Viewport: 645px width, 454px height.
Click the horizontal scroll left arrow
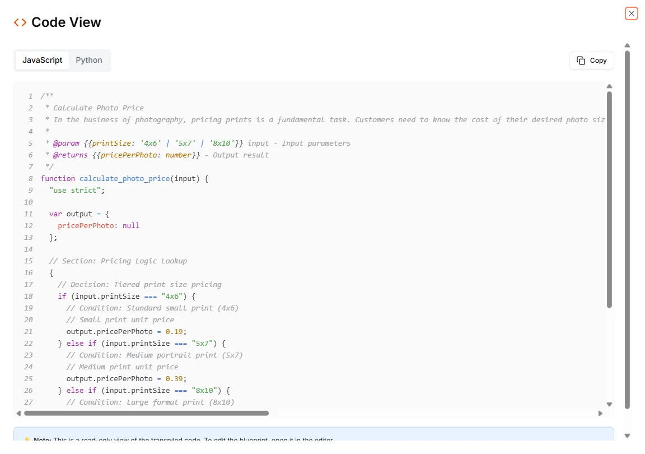[18, 413]
